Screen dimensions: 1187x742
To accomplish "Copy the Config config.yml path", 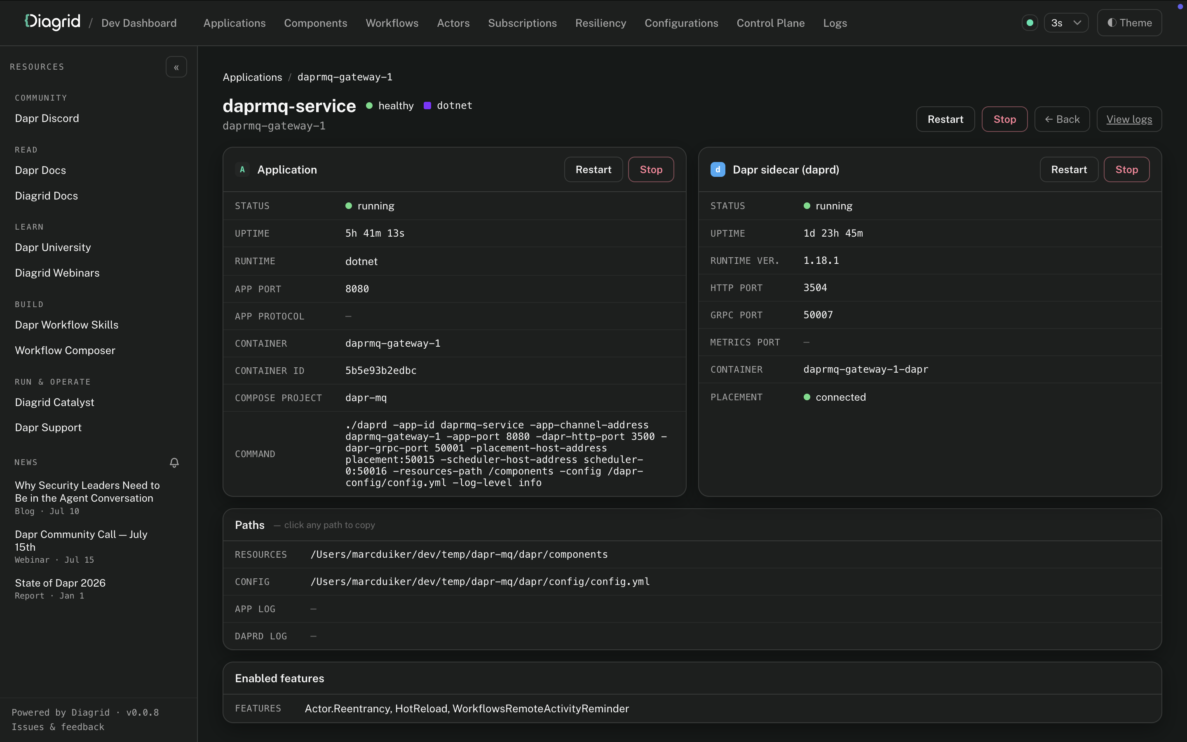I will [480, 582].
